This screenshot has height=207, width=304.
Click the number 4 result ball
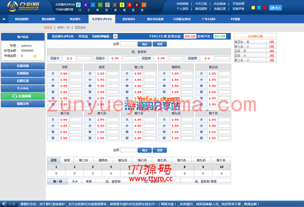click(144, 5)
